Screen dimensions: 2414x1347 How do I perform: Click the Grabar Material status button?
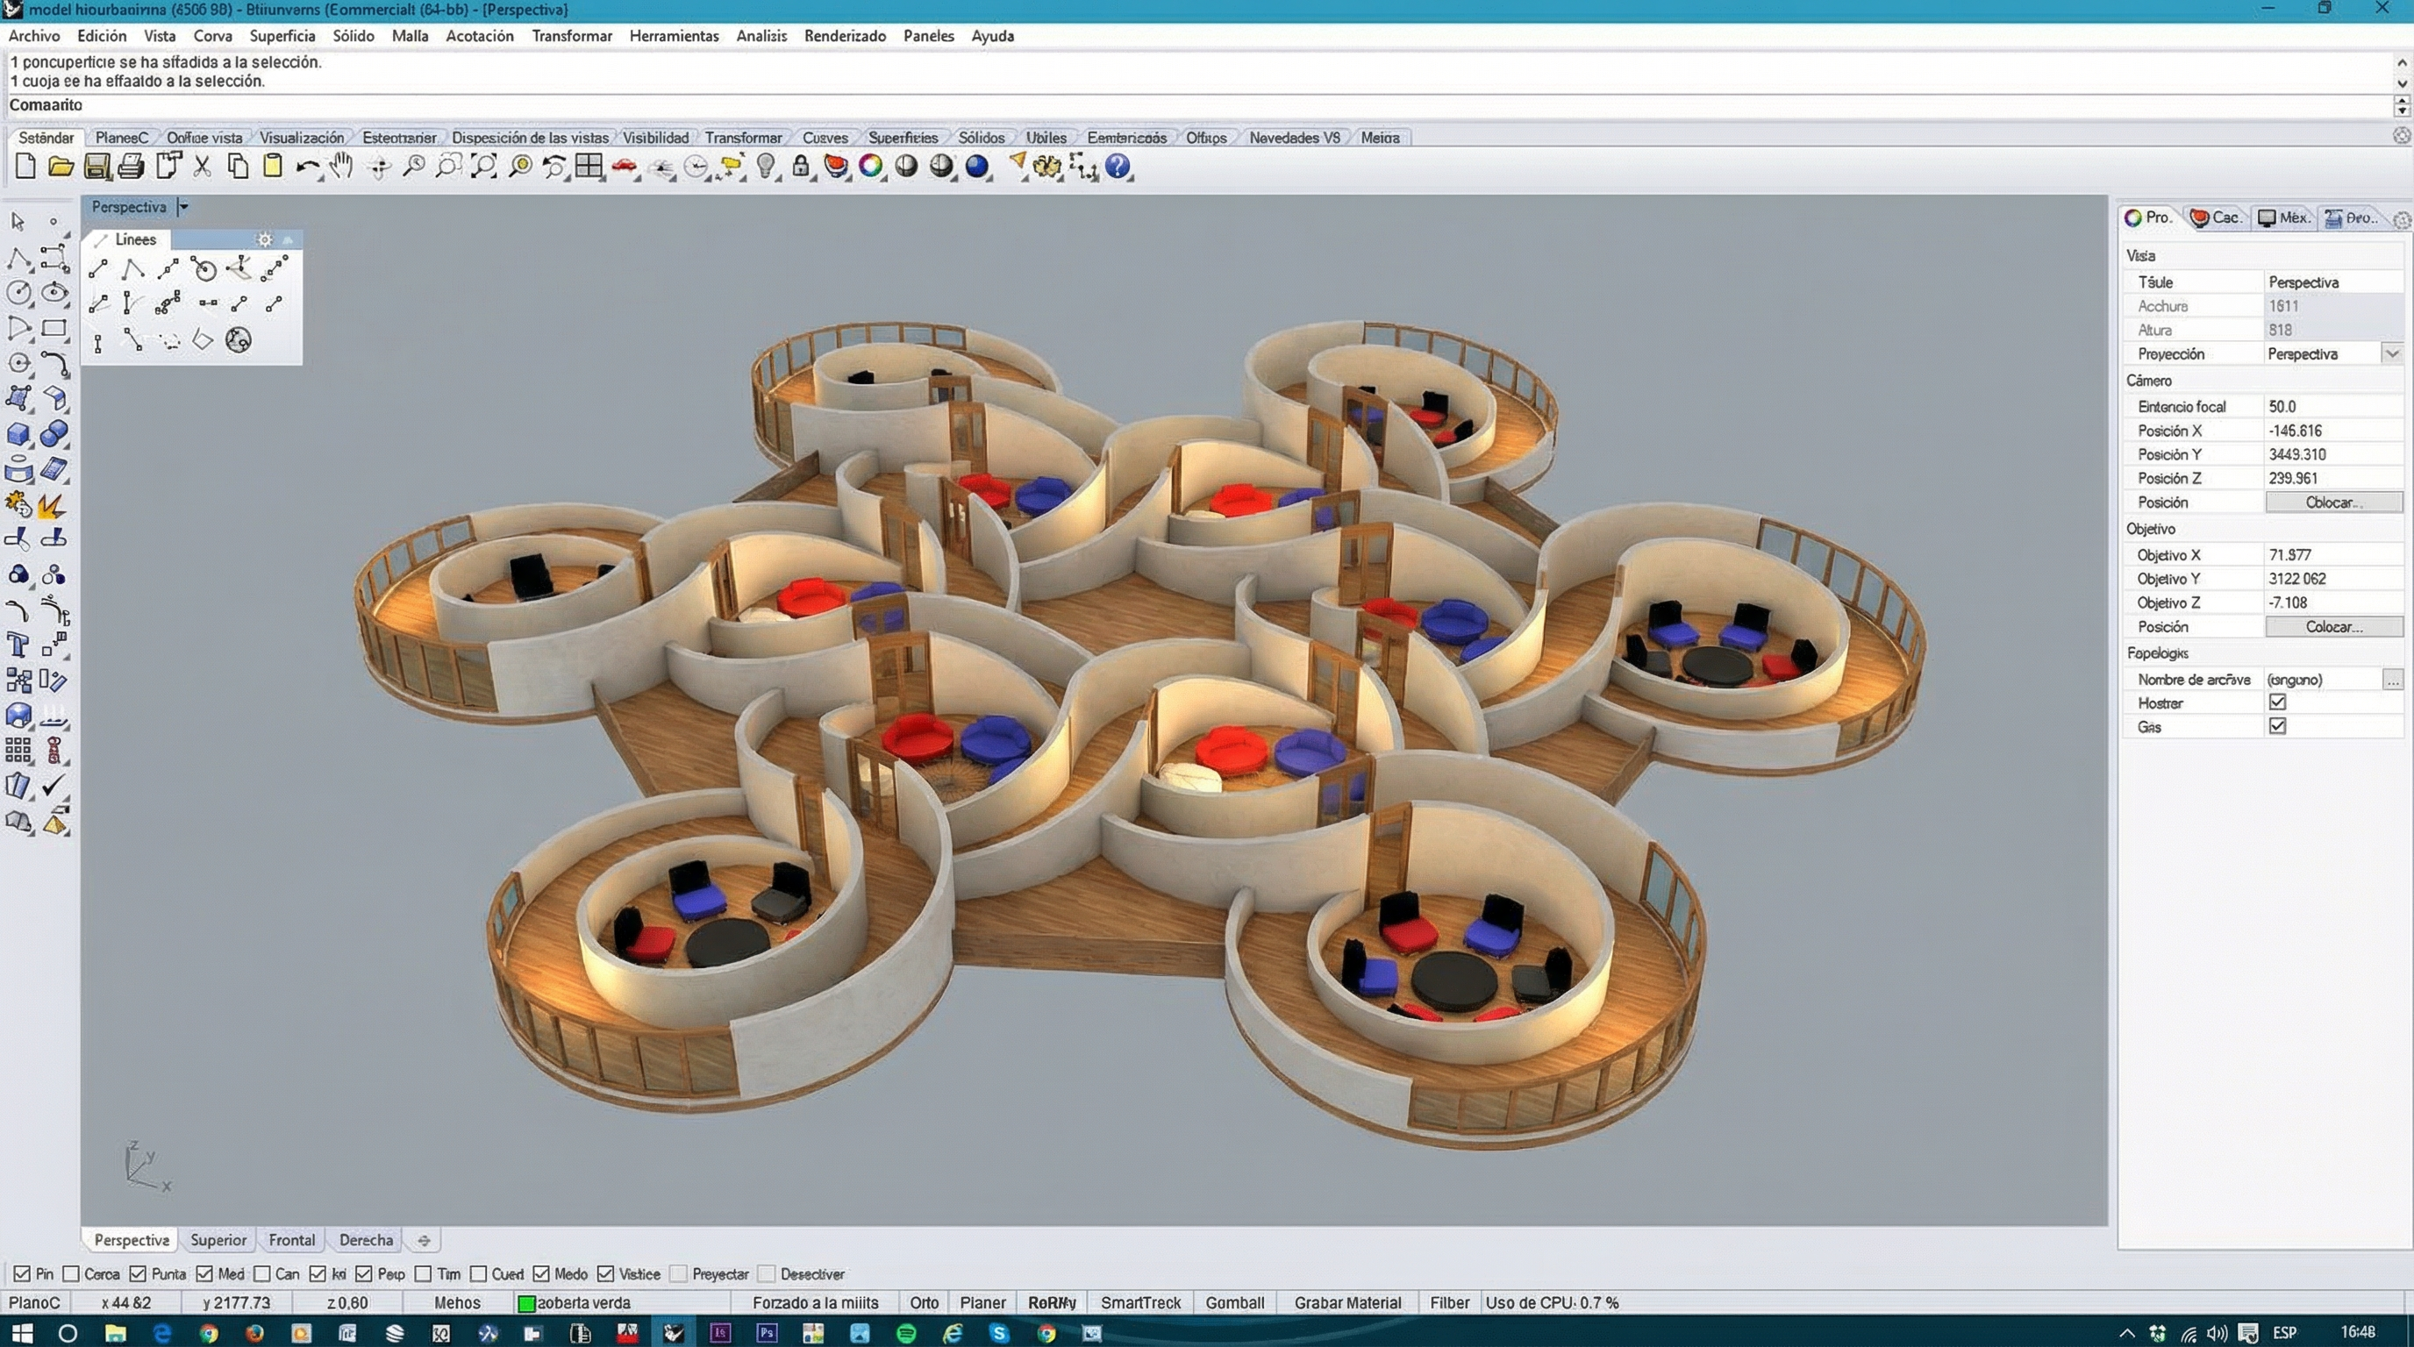click(x=1346, y=1302)
